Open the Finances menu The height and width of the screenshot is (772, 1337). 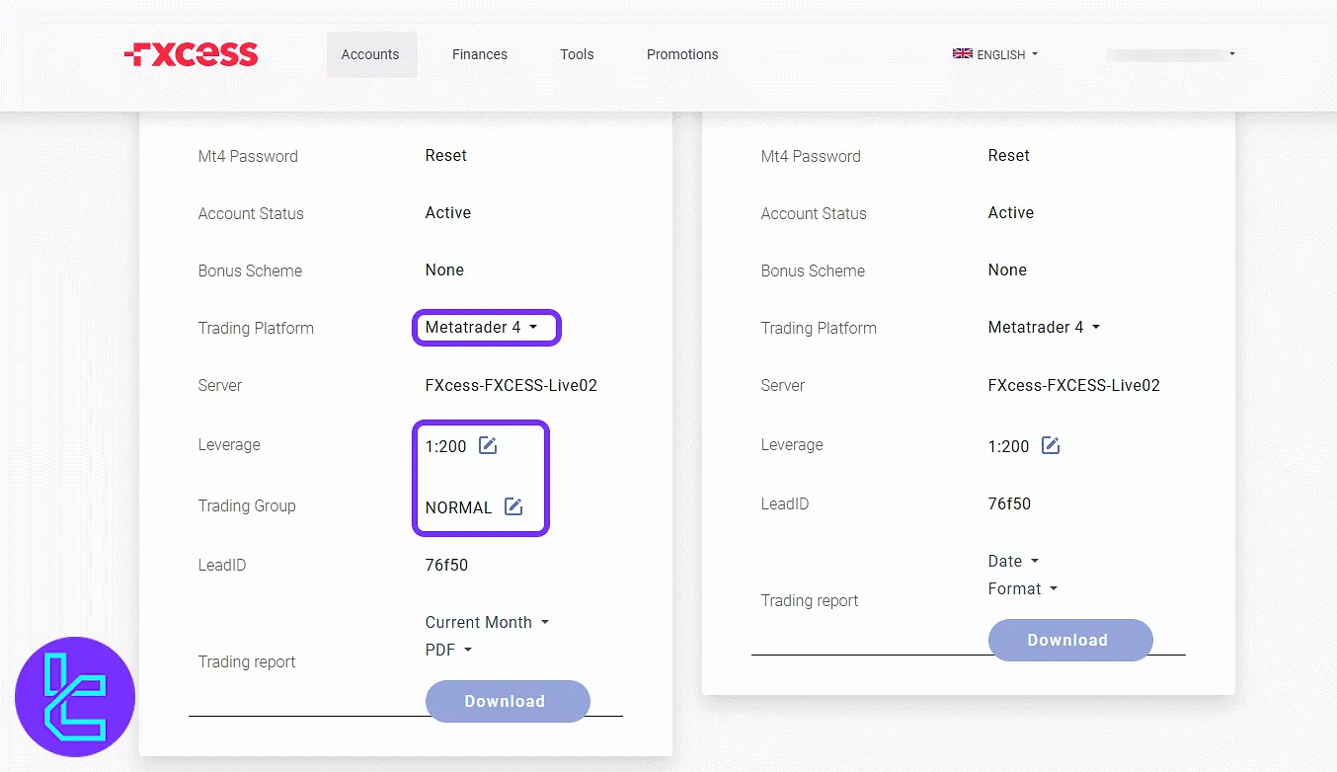(x=480, y=54)
